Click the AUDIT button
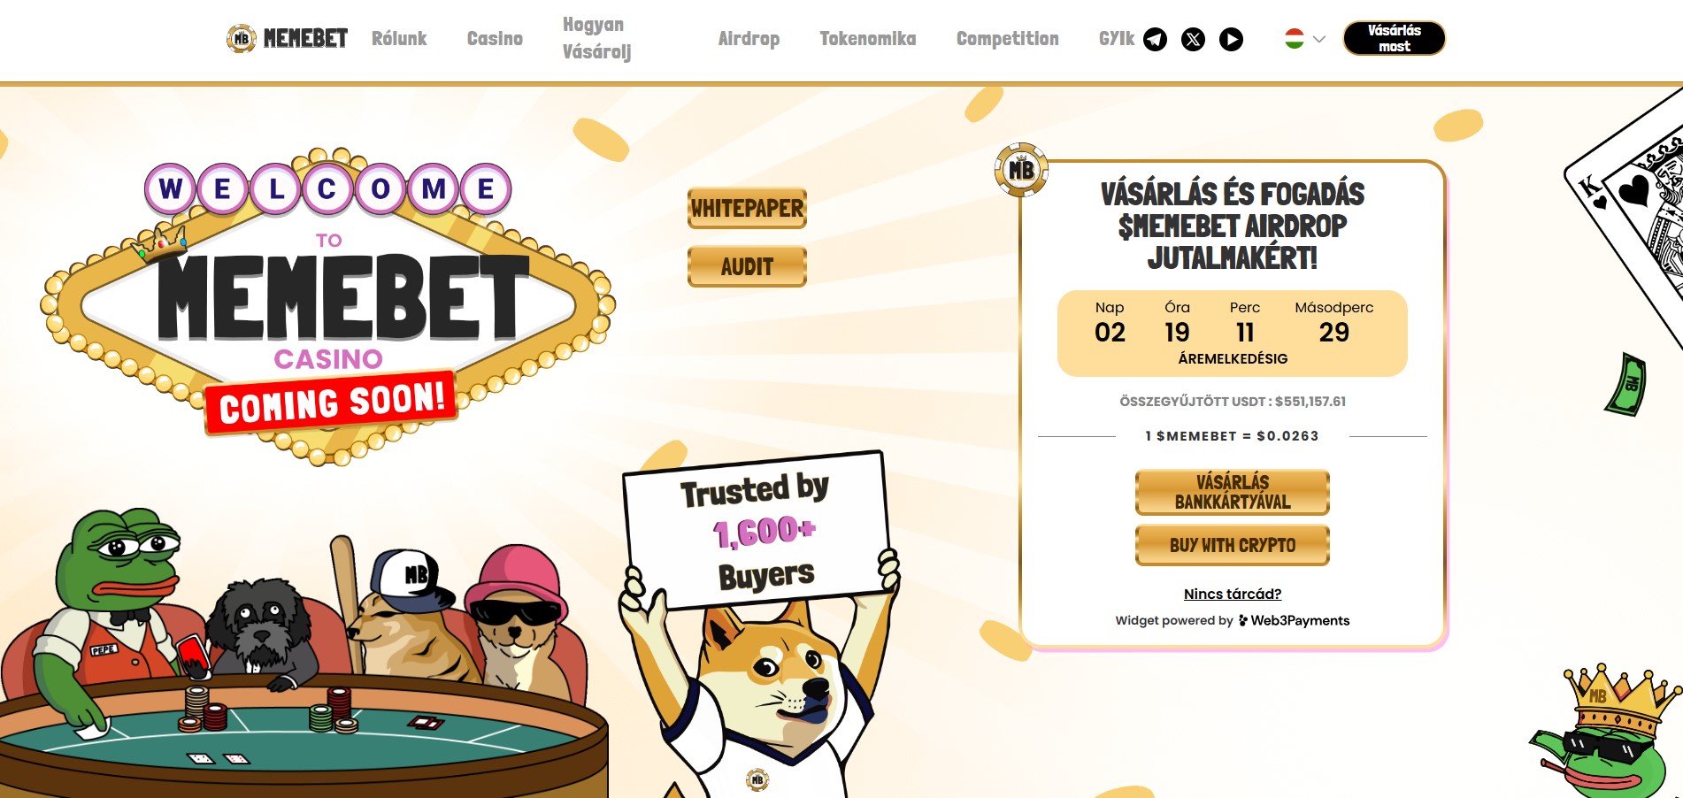 [x=747, y=266]
